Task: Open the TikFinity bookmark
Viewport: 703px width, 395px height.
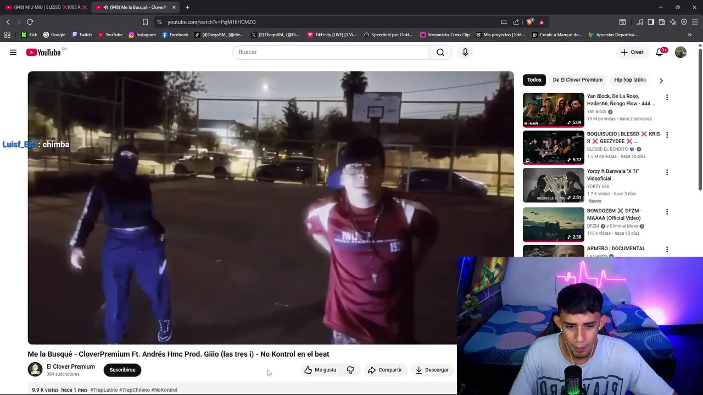Action: click(x=332, y=35)
